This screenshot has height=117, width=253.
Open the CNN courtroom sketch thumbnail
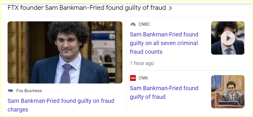point(228,92)
